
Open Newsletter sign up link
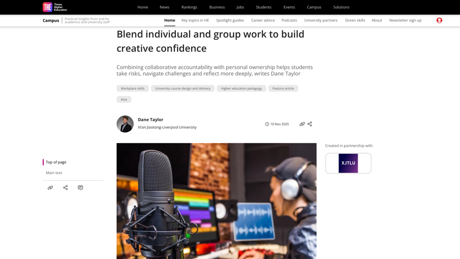click(x=405, y=21)
